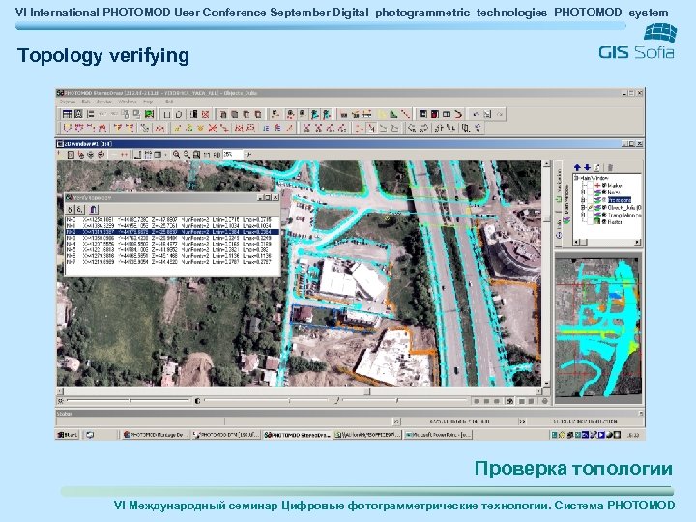Image resolution: width=696 pixels, height=522 pixels.
Task: Click the undo arrow in main toolbar
Action: coord(476,114)
